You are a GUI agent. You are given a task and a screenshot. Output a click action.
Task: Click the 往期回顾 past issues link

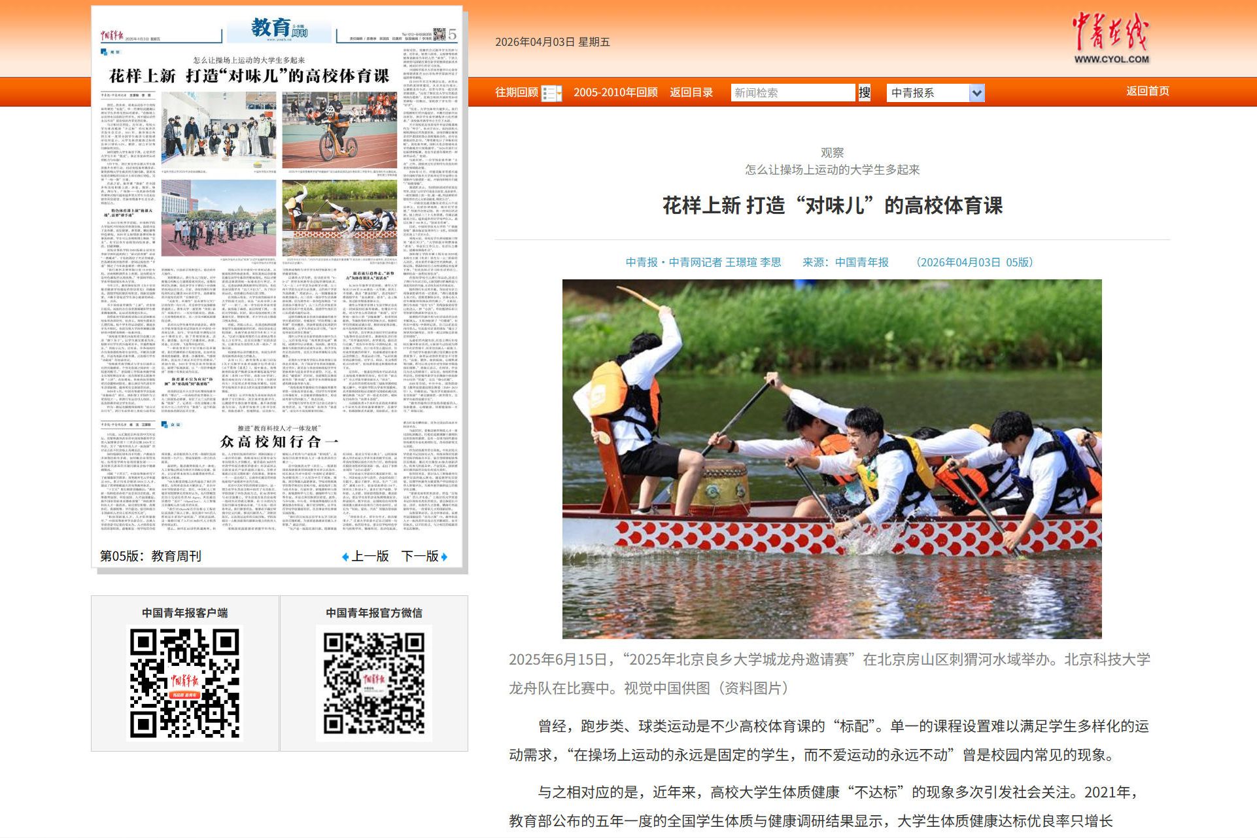pos(516,92)
